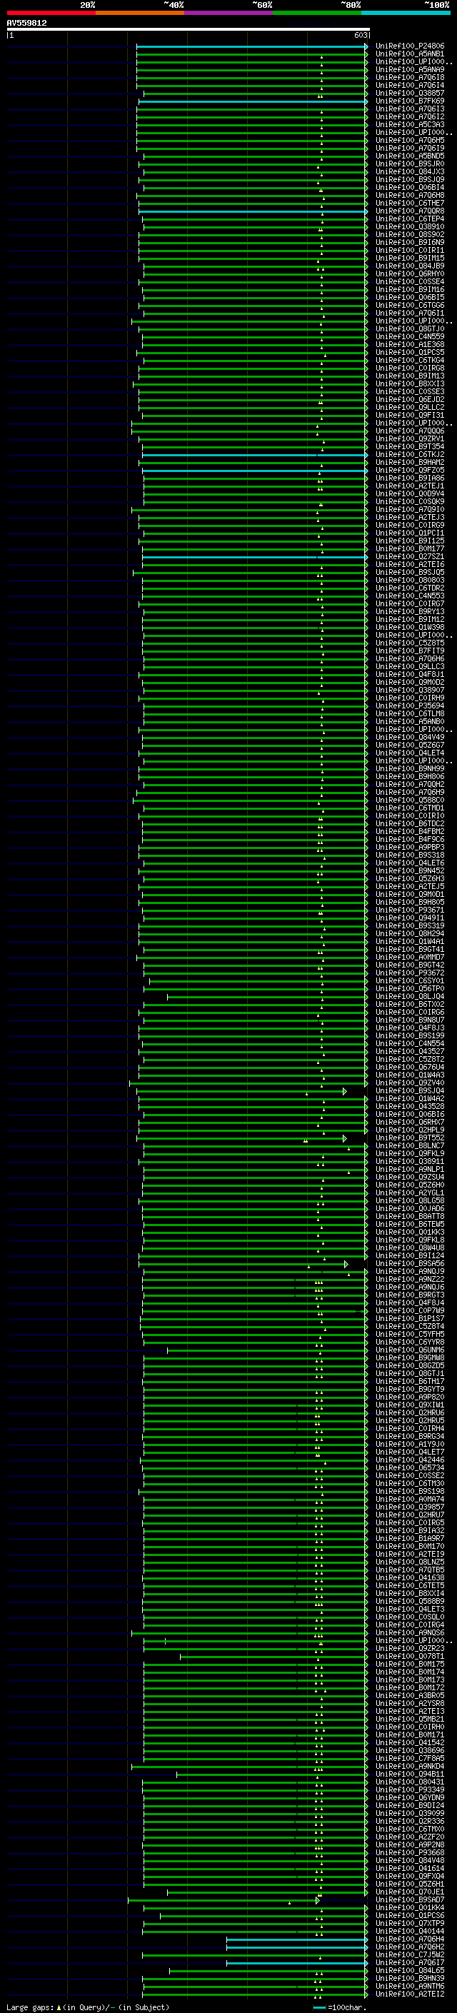Image resolution: width=457 pixels, height=2013 pixels.
Task: Select the UniRef100_A5ANA9 label
Action: pos(410,69)
